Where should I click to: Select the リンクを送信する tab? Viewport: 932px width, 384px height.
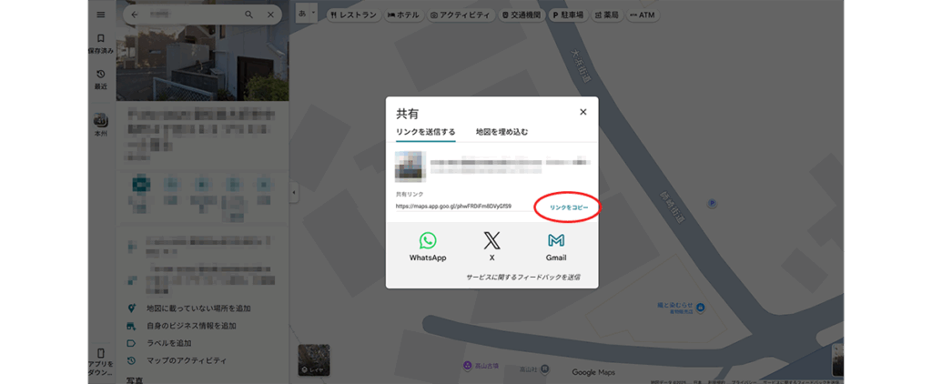click(x=425, y=132)
